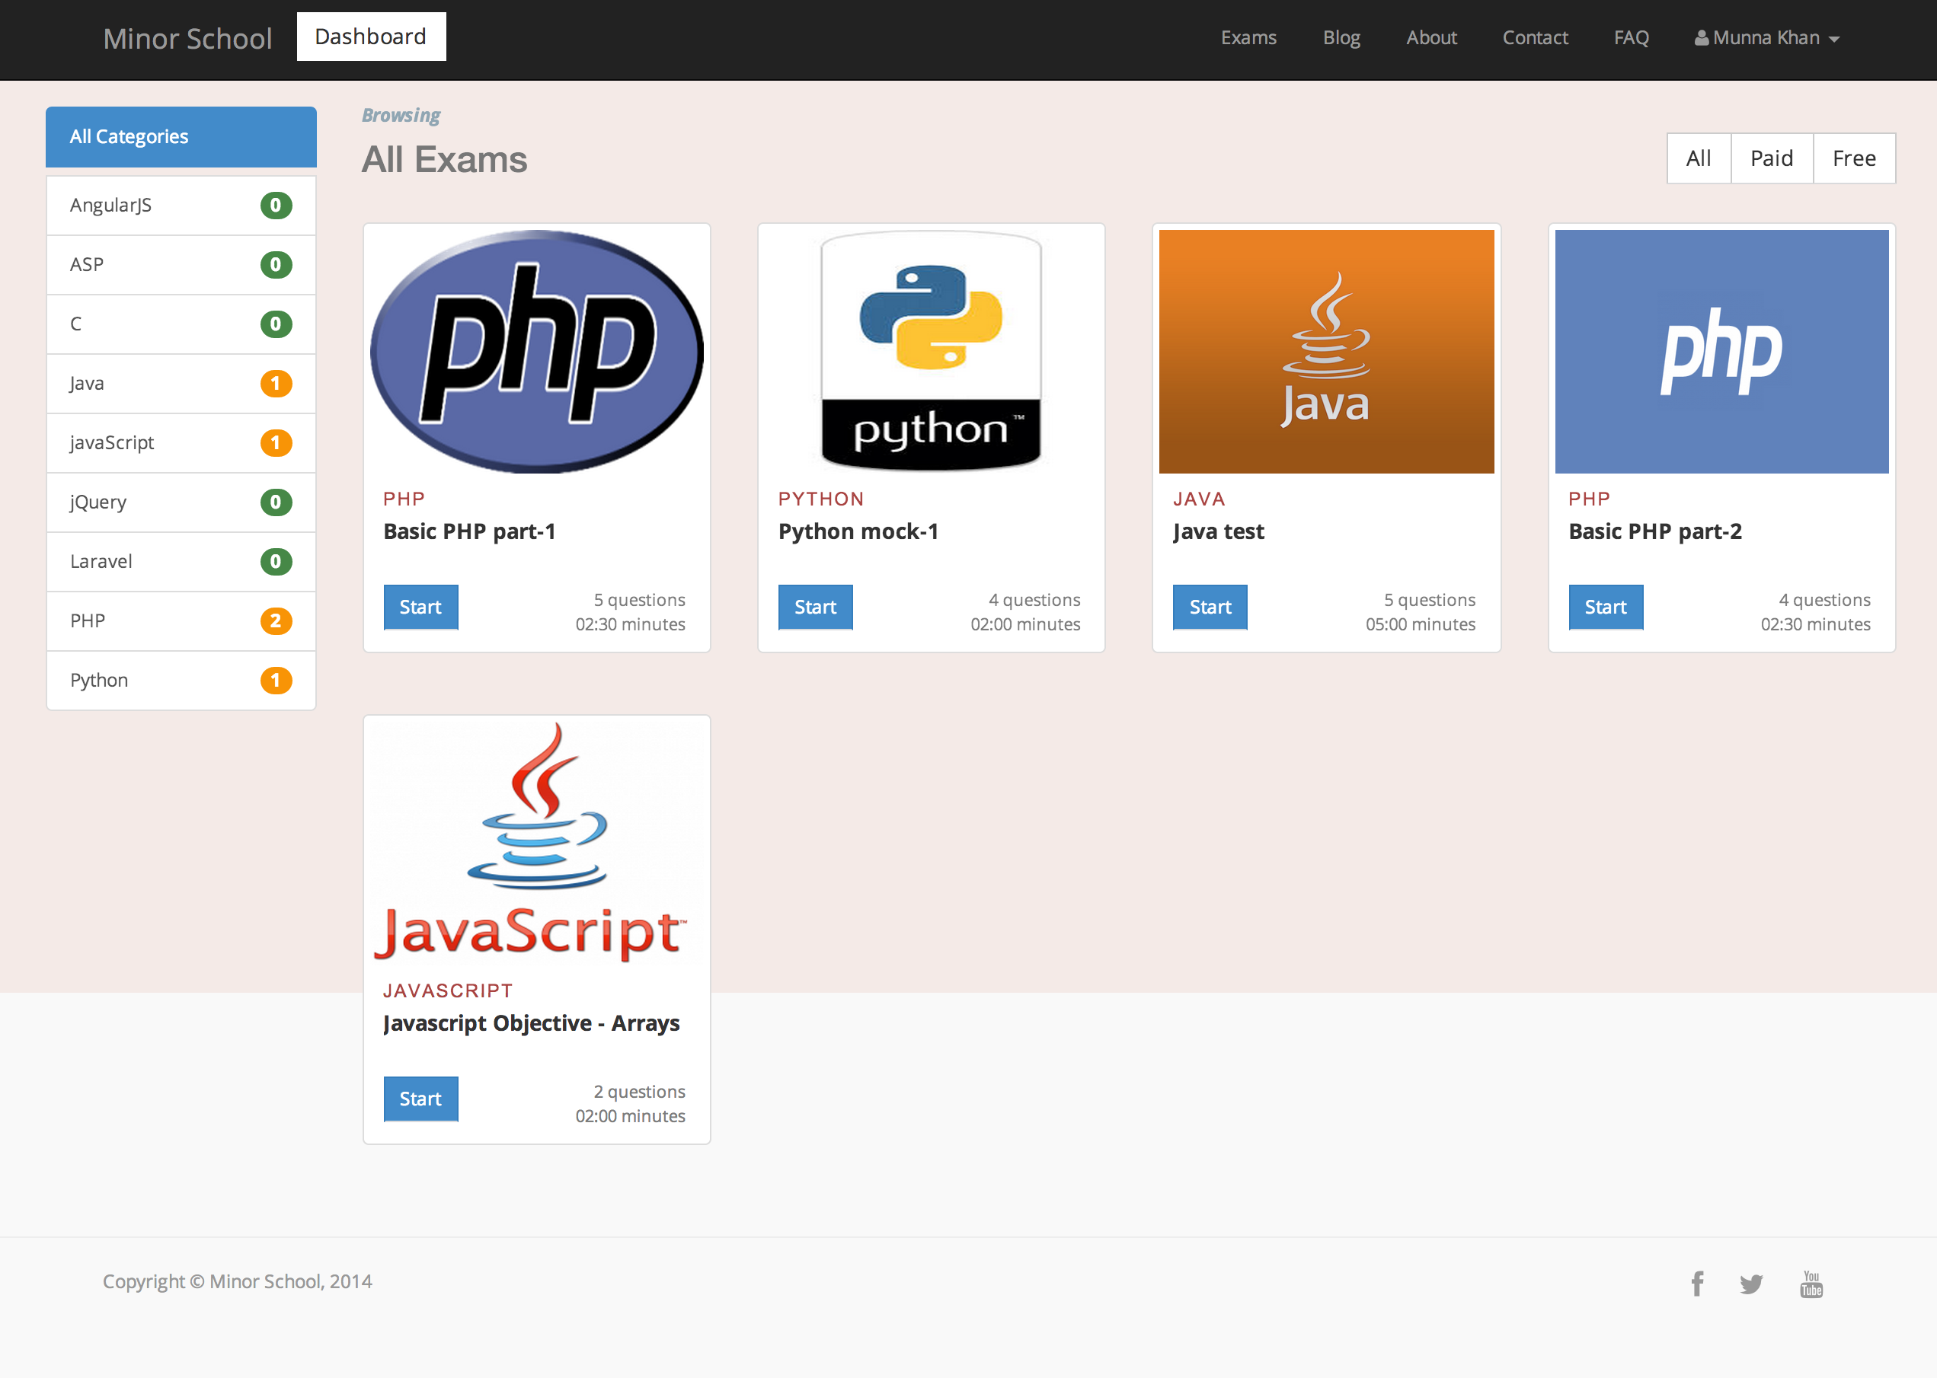Click the ASP count badge
Image resolution: width=1937 pixels, height=1378 pixels.
pyautogui.click(x=276, y=265)
